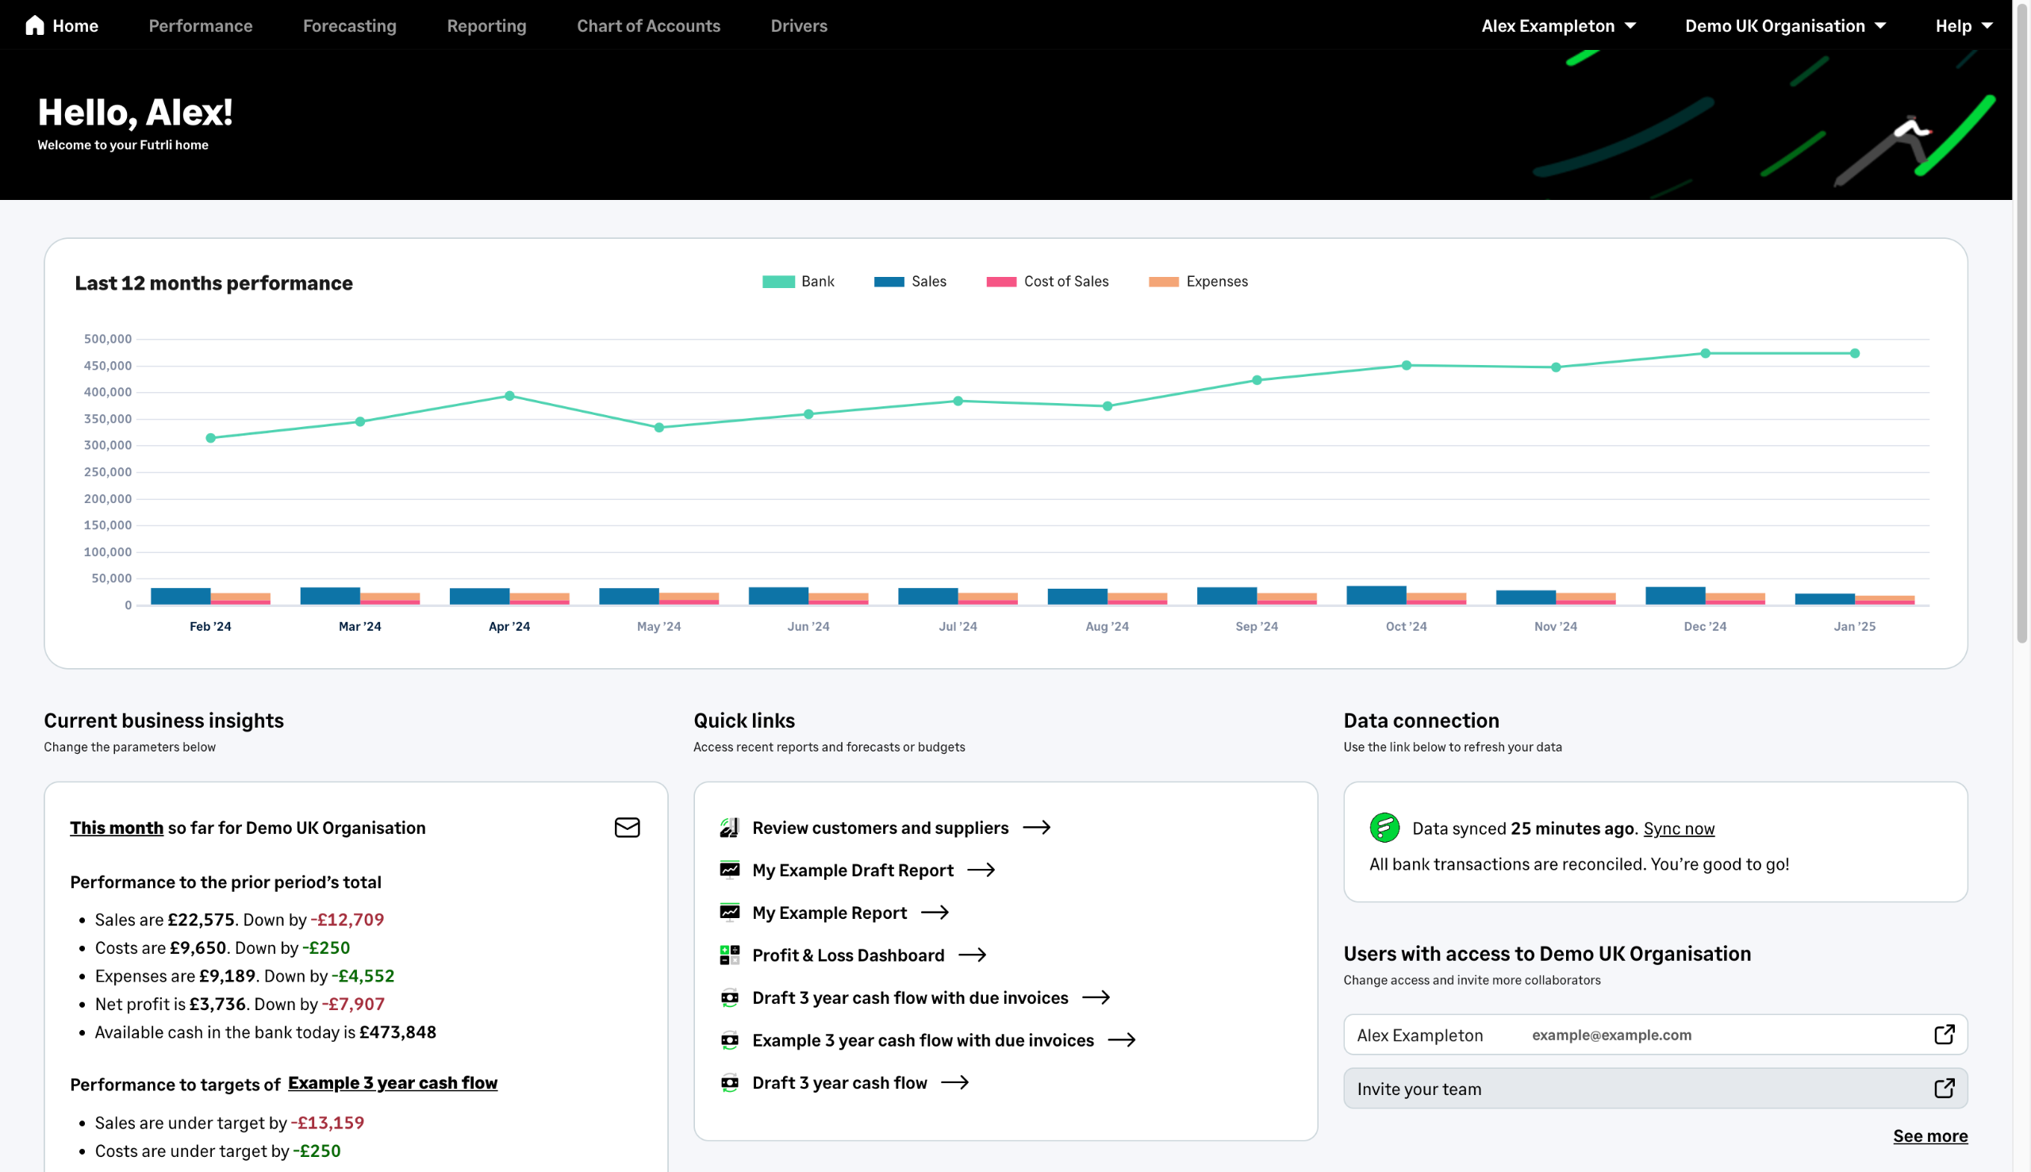Image resolution: width=2031 pixels, height=1172 pixels.
Task: Click arrow next to My Example Report
Action: click(x=935, y=913)
